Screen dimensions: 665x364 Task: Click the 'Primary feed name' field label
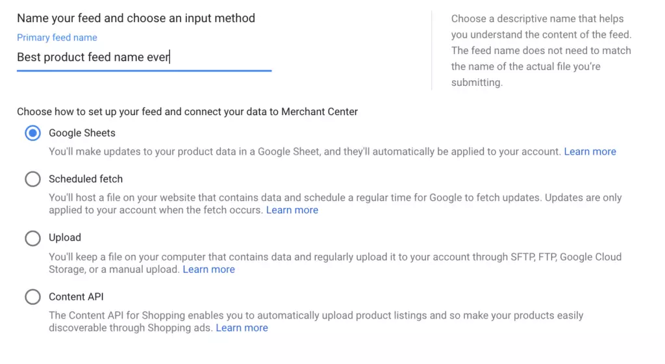point(57,37)
